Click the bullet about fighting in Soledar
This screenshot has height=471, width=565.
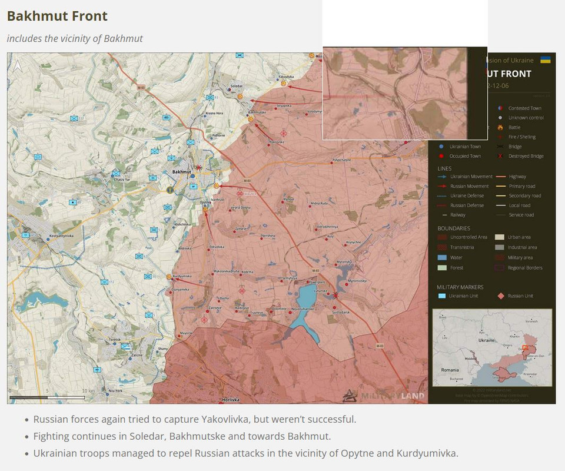pos(182,436)
